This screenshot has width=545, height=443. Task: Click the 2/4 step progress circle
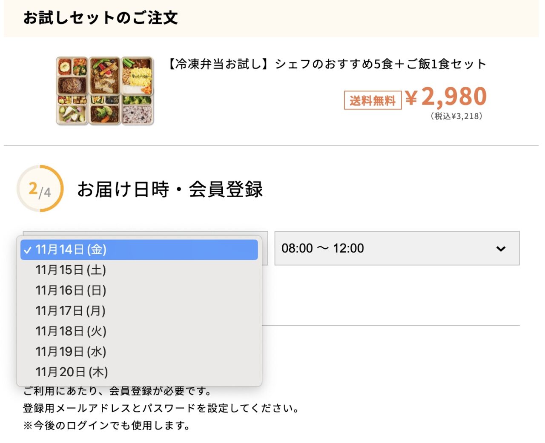(x=40, y=188)
